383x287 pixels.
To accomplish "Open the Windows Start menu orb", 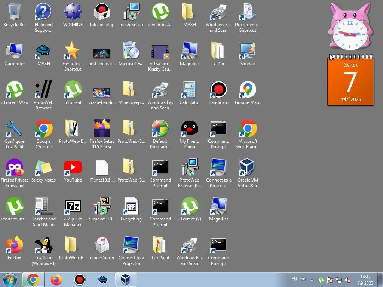I will pos(10,280).
